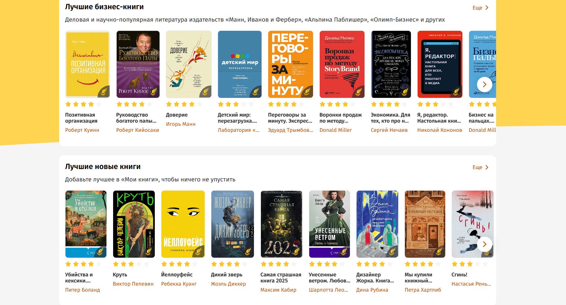Click author link Роберт Кийосаки
This screenshot has width=566, height=305.
[x=137, y=130]
